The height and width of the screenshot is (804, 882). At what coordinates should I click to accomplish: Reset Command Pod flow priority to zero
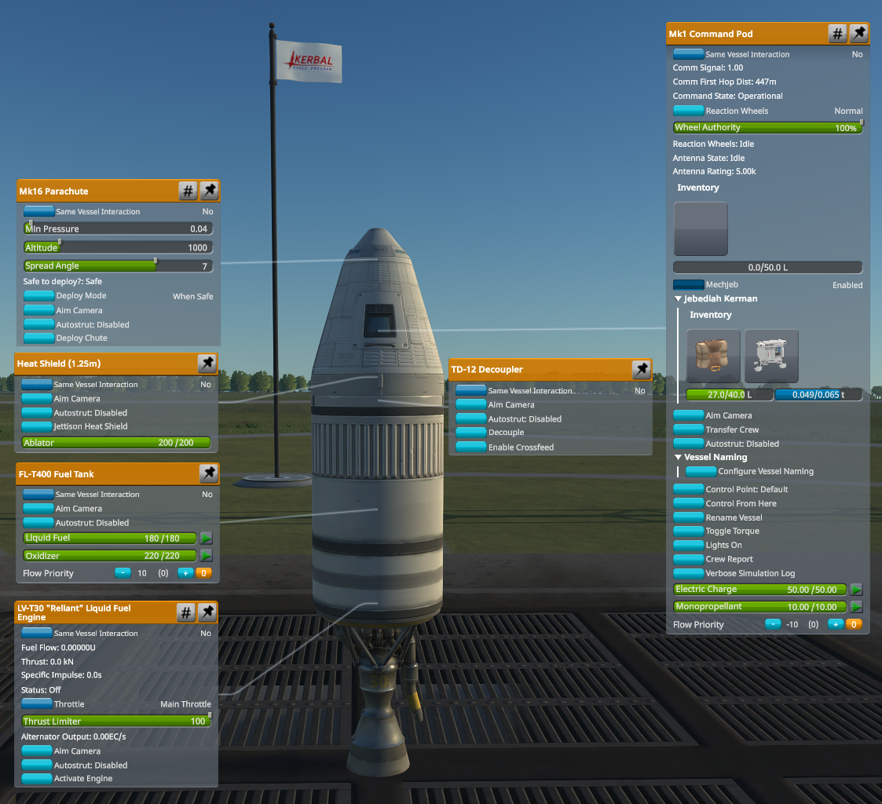(x=854, y=624)
